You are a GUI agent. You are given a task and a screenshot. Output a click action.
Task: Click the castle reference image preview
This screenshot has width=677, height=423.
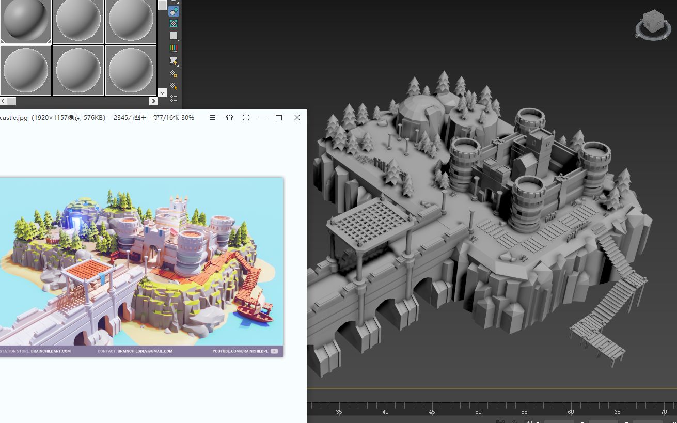coord(142,266)
